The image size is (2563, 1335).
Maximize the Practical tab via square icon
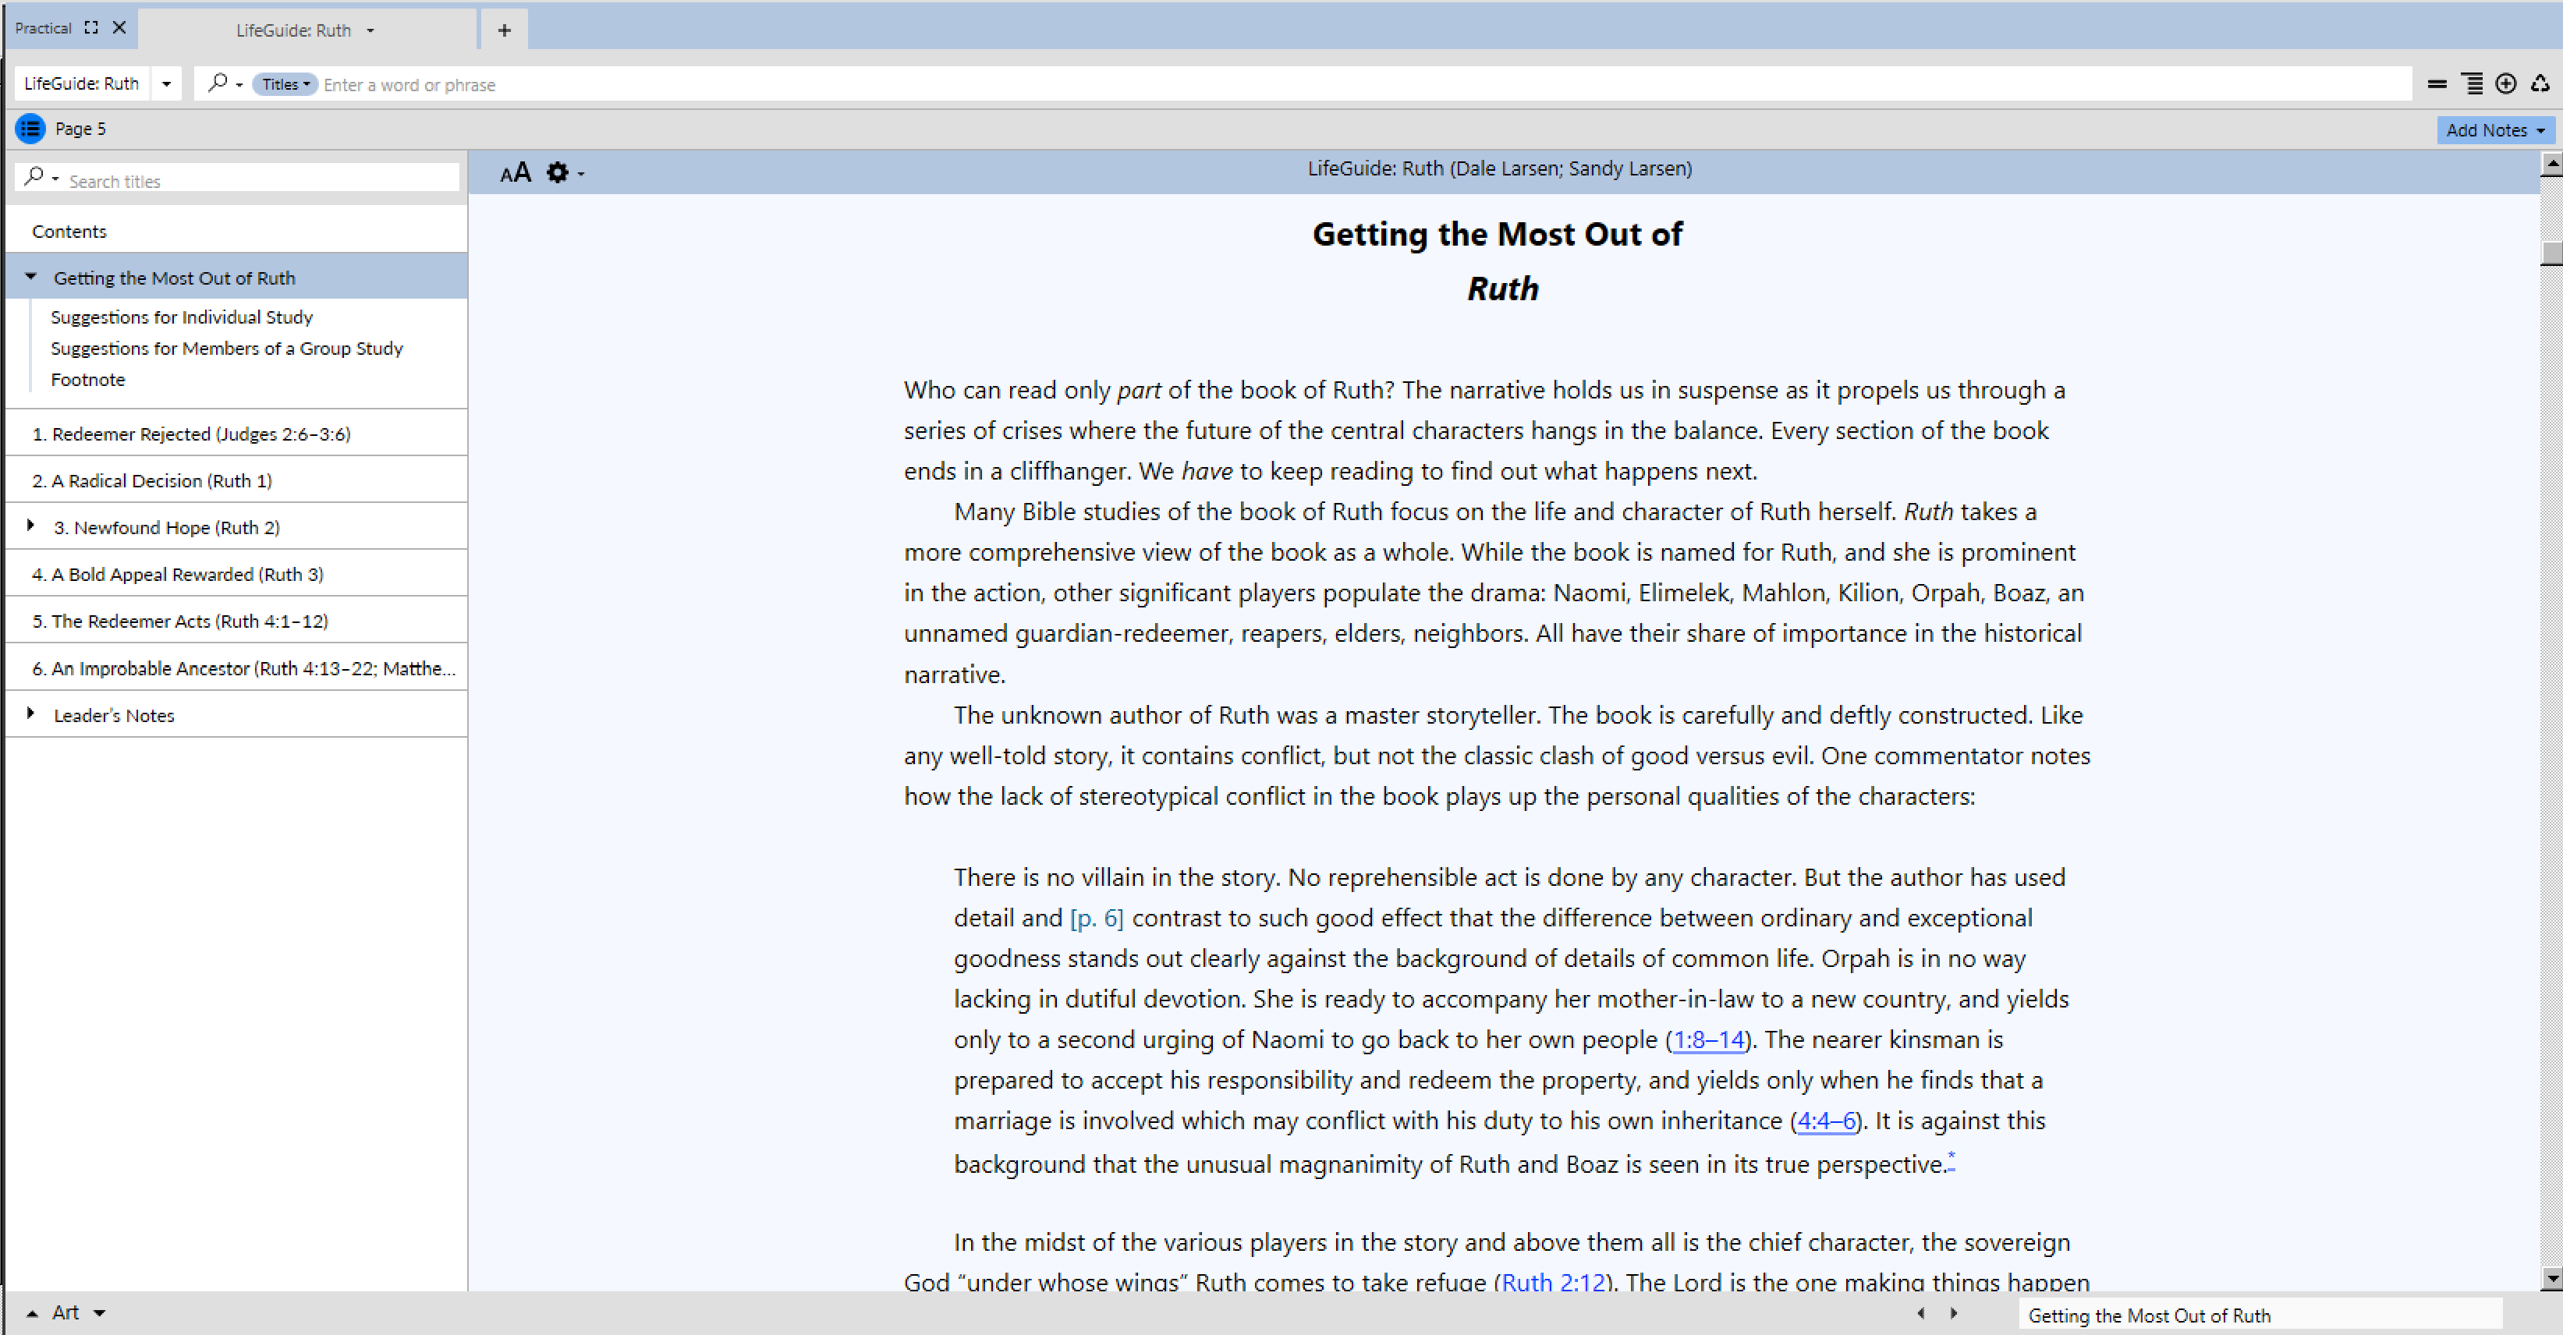coord(91,28)
